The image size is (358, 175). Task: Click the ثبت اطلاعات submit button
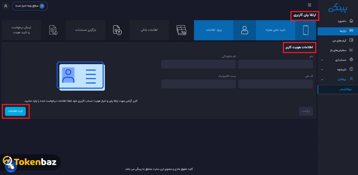coord(15,111)
